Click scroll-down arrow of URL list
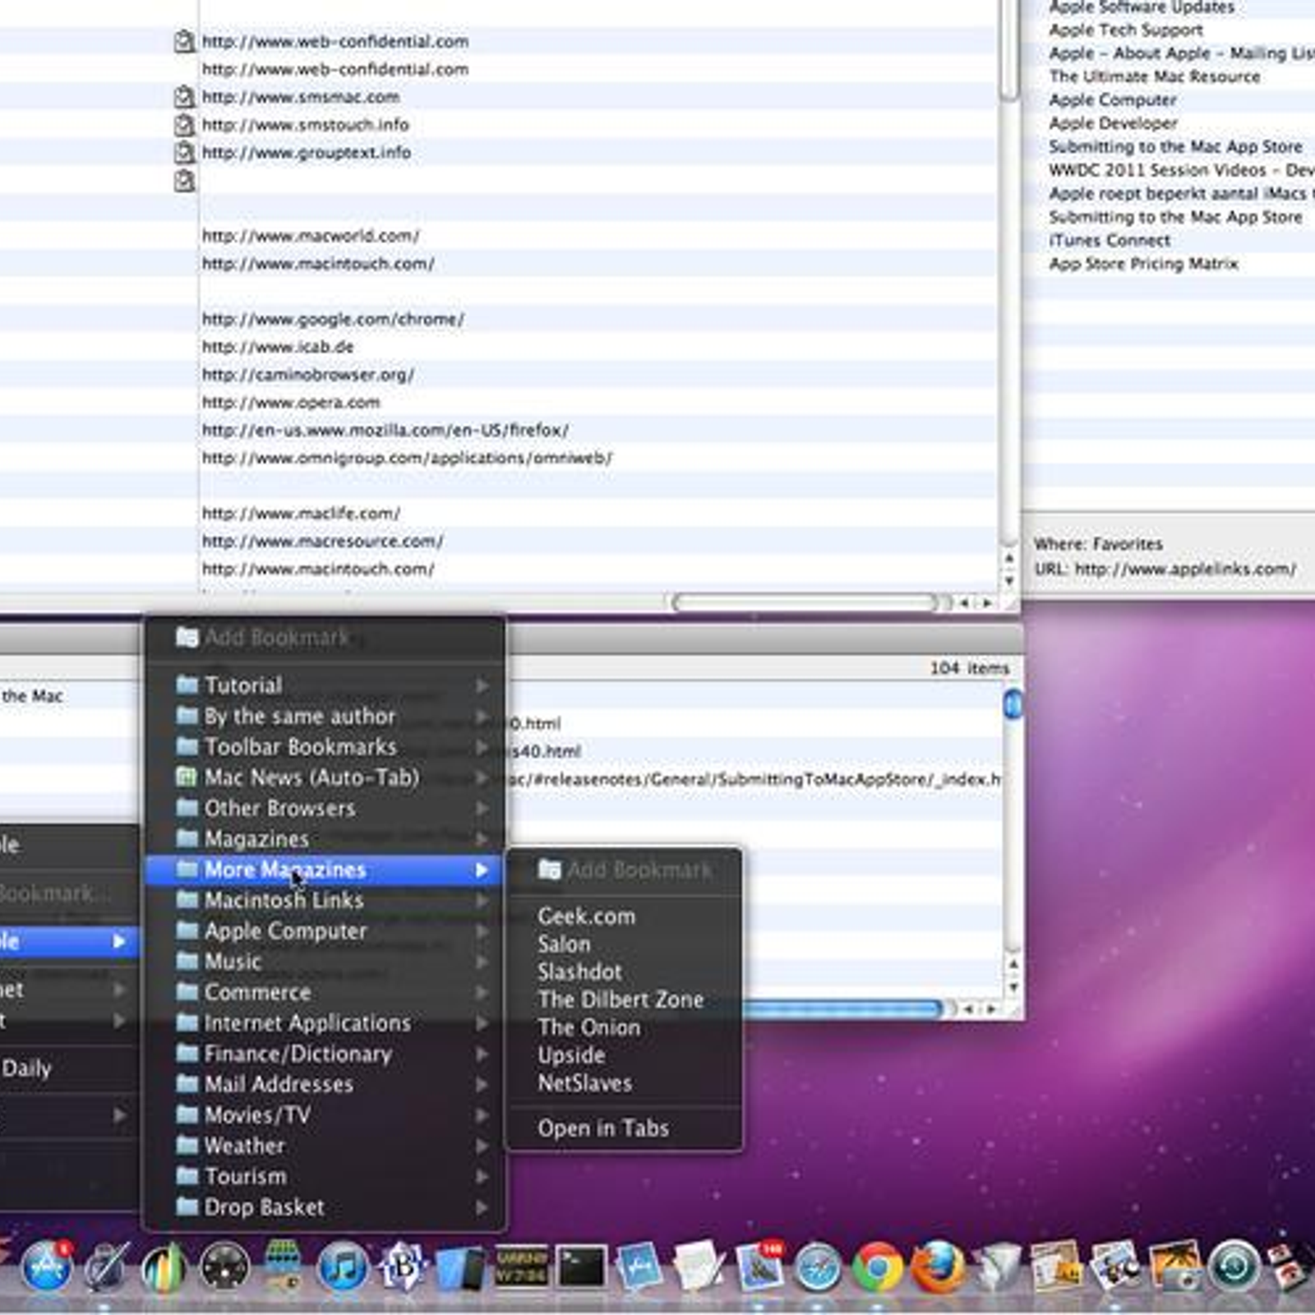This screenshot has height=1315, width=1315. pos(1009,581)
